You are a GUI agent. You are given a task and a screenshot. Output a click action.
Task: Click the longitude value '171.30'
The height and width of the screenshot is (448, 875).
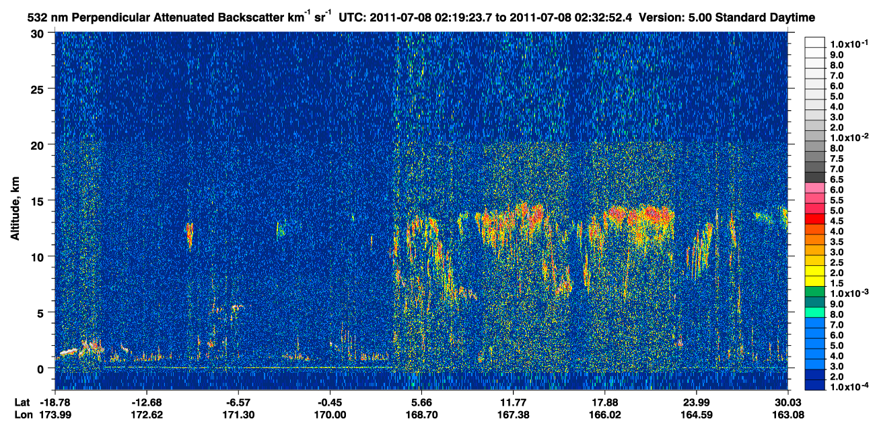[x=238, y=414]
